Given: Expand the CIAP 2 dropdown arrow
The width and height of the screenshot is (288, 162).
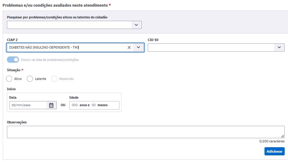Looking at the screenshot, I should pyautogui.click(x=138, y=47).
